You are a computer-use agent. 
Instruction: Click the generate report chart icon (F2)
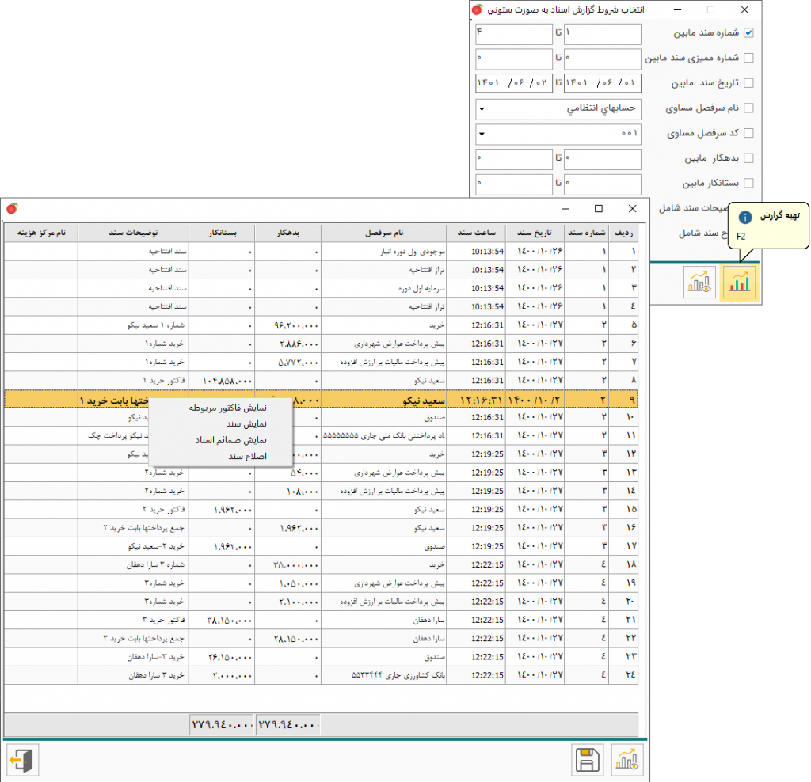tap(738, 283)
